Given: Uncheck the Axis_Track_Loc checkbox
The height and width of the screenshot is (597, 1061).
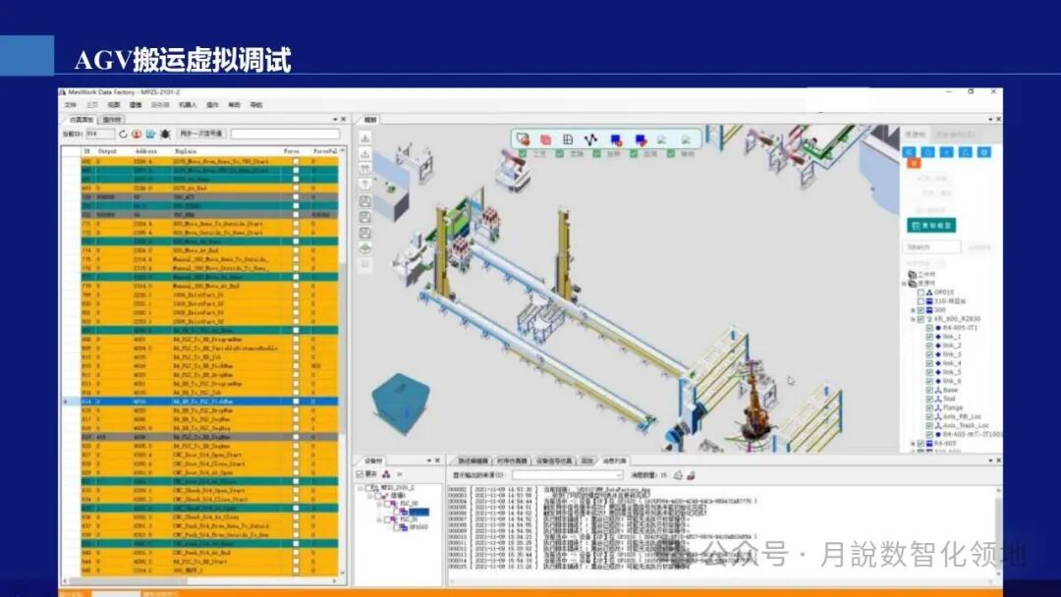Looking at the screenshot, I should (x=929, y=425).
